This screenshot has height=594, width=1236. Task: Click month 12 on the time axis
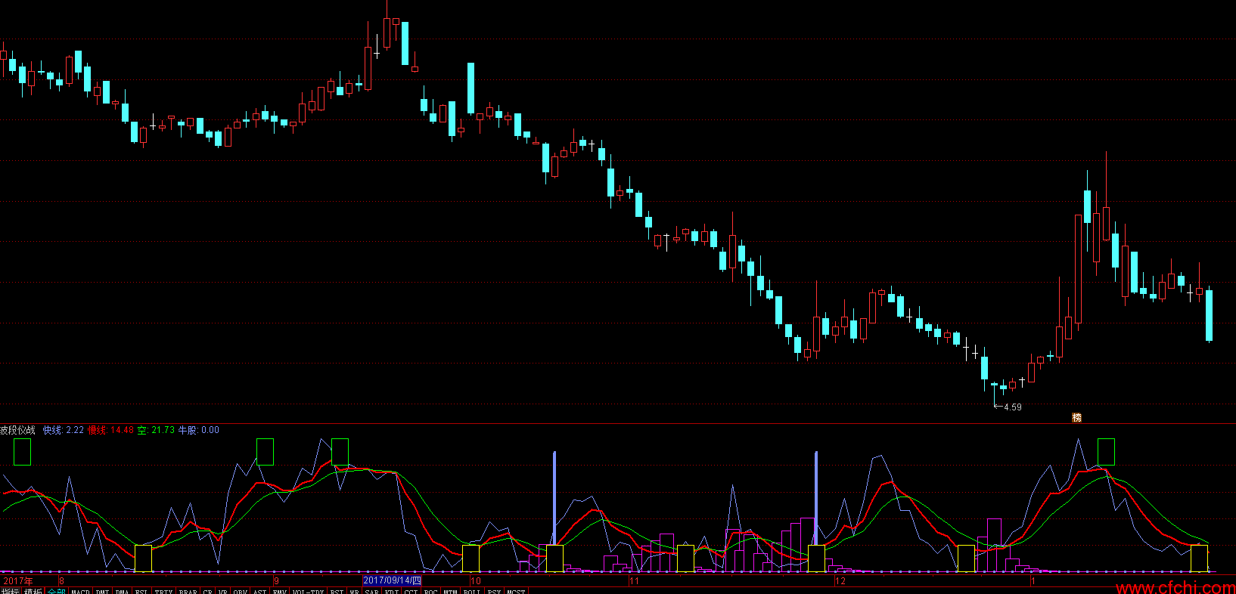[x=840, y=581]
